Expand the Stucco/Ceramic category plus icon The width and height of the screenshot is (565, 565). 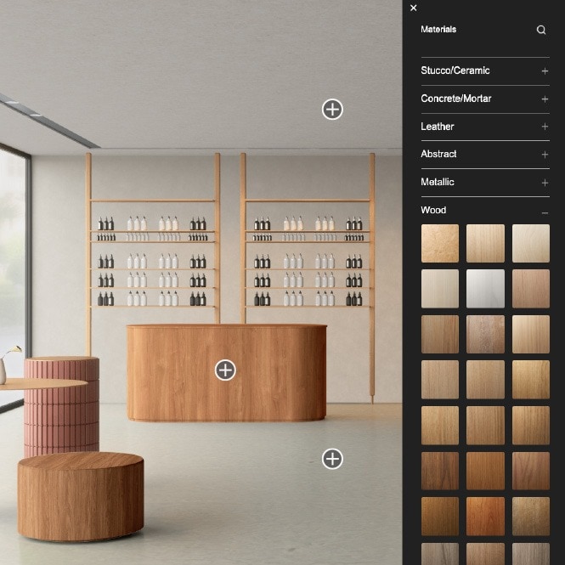545,71
